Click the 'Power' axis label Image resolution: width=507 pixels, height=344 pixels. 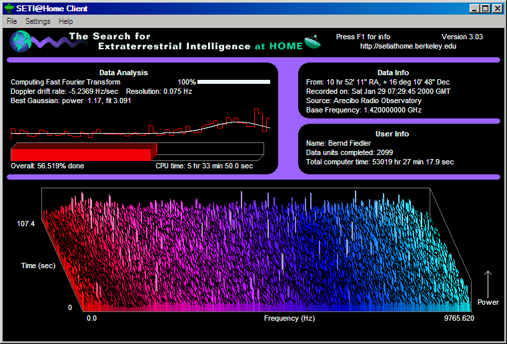click(488, 302)
